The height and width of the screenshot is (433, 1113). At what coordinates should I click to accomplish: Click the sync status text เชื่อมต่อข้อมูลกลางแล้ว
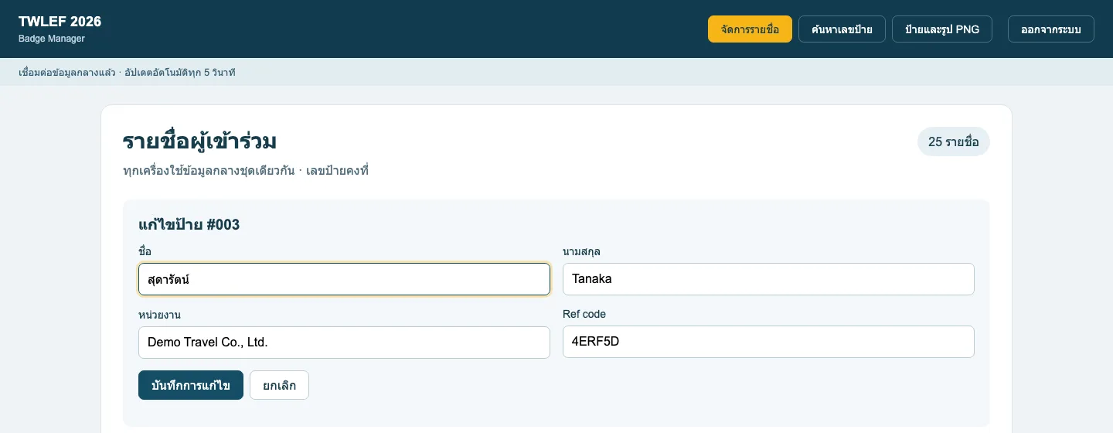67,72
